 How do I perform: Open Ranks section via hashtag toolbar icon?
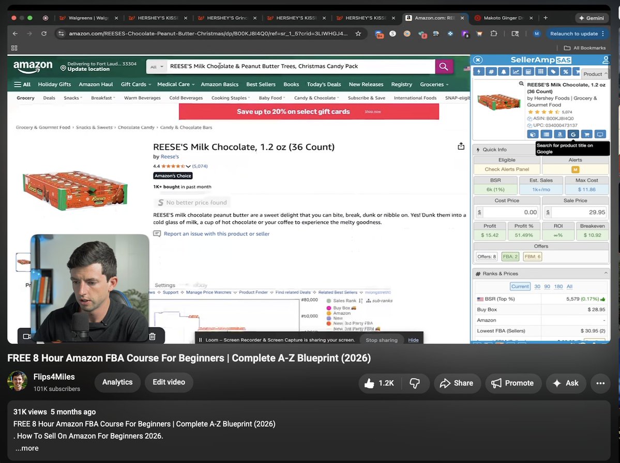[x=491, y=71]
